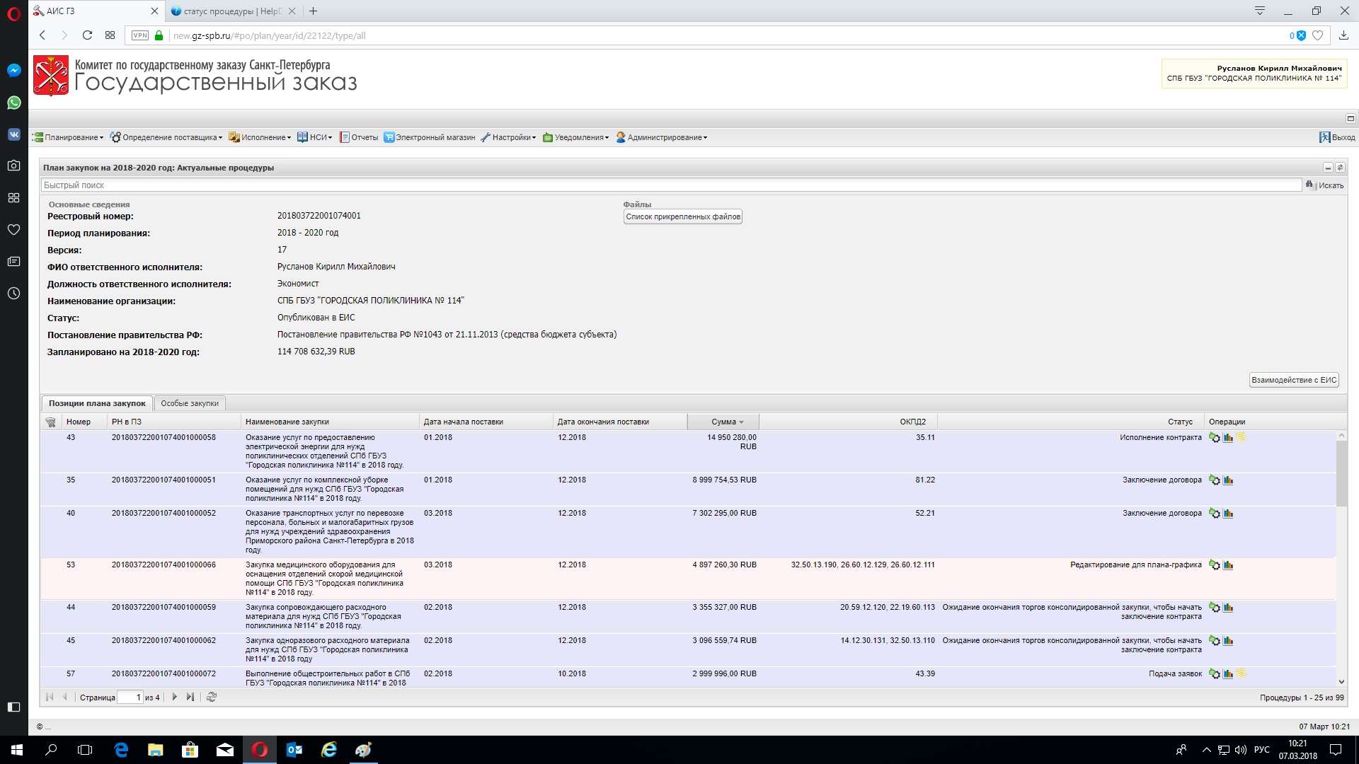The width and height of the screenshot is (1359, 764).
Task: Click the table vertical scrollbar down arrow
Action: click(x=1341, y=682)
